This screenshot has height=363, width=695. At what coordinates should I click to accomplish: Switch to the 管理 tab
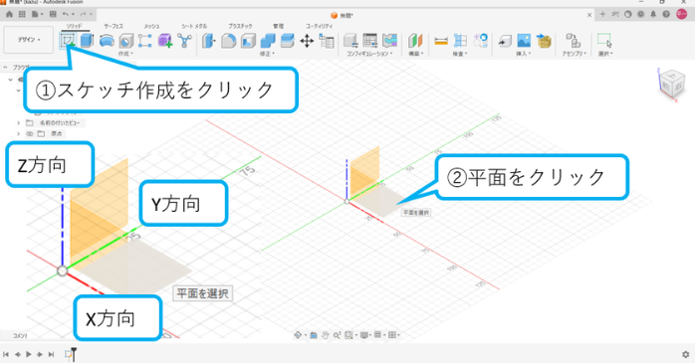coord(279,26)
